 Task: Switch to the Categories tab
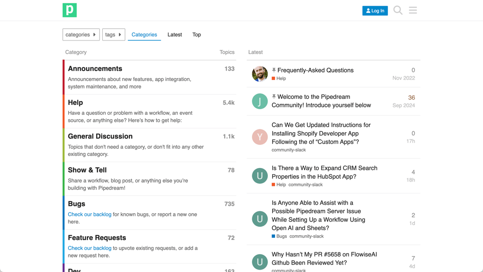144,35
